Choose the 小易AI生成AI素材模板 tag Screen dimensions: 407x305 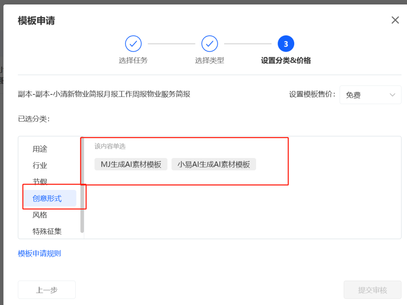(214, 164)
